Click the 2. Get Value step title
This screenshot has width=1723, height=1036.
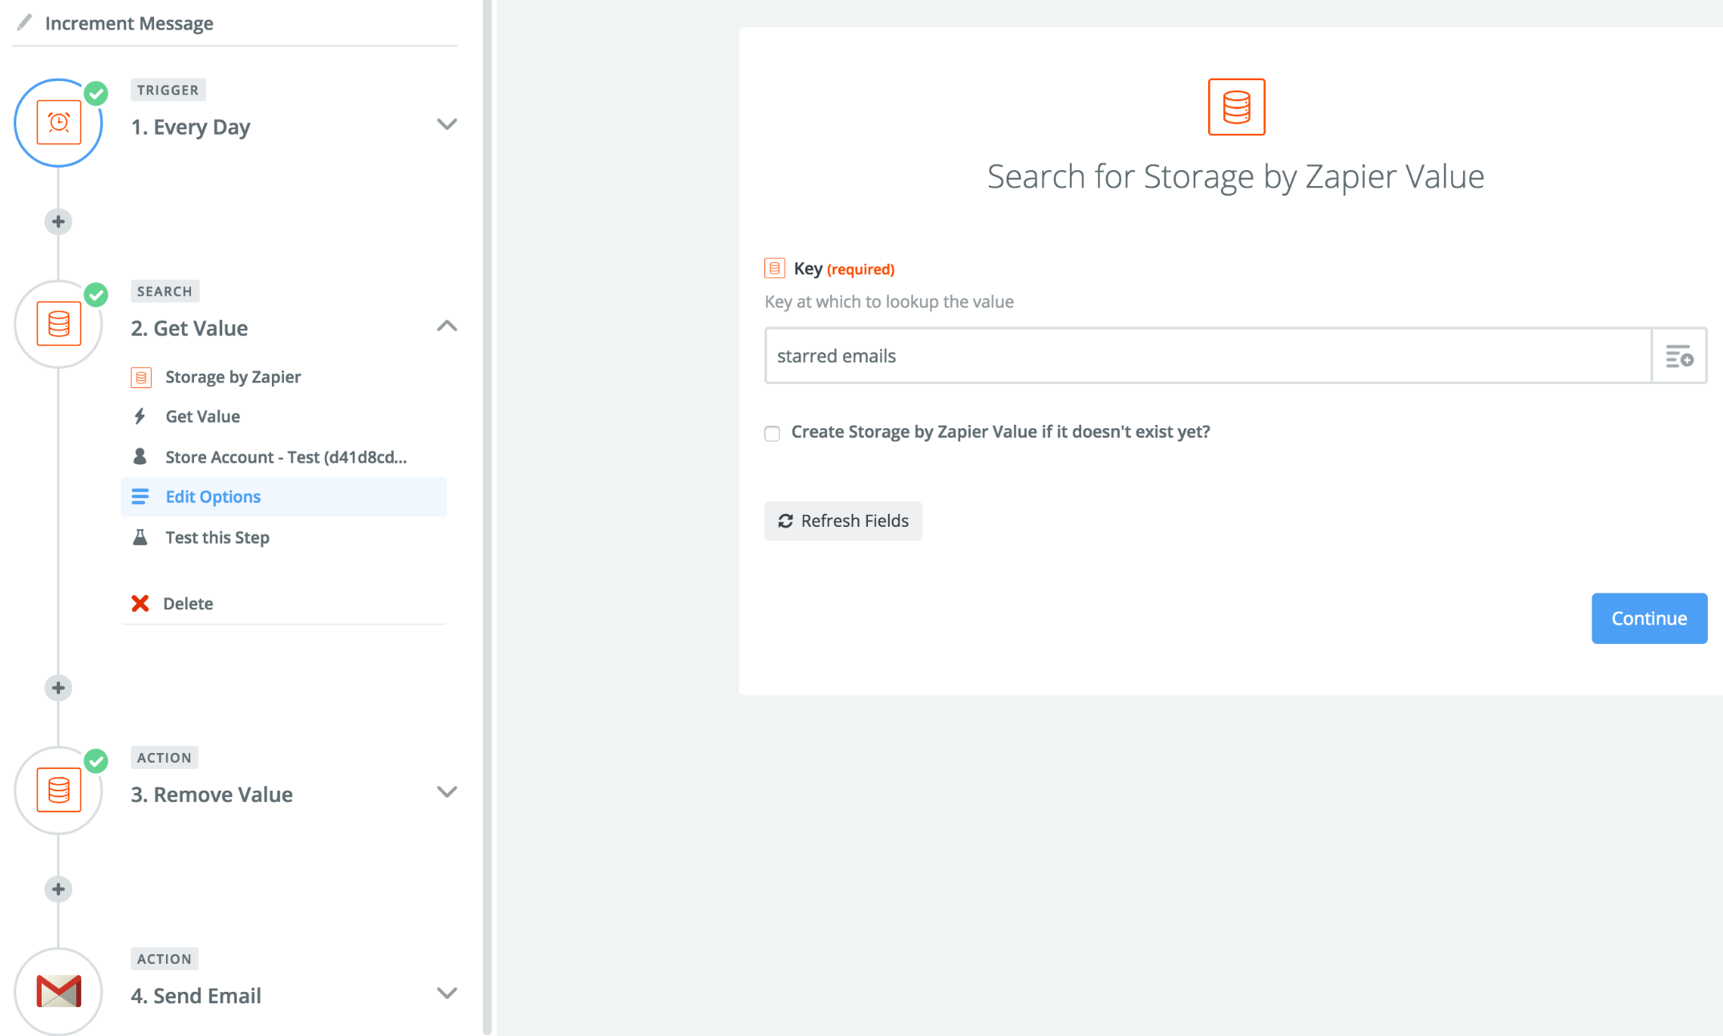pos(189,328)
